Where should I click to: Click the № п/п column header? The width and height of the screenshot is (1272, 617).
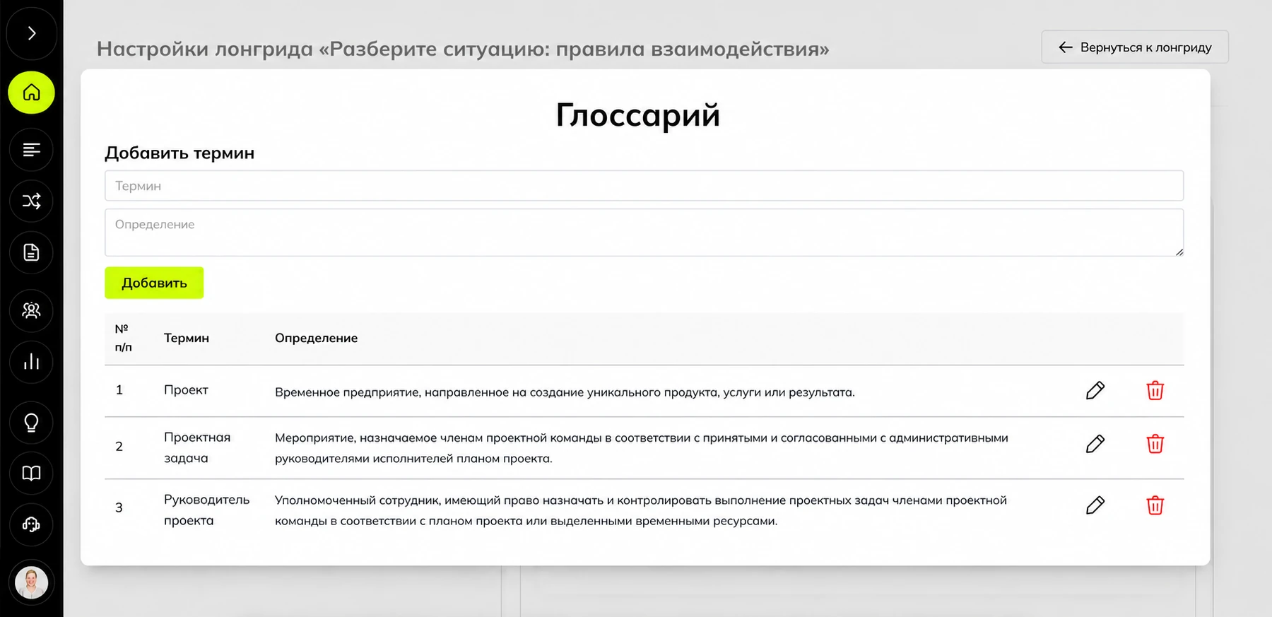(x=123, y=338)
